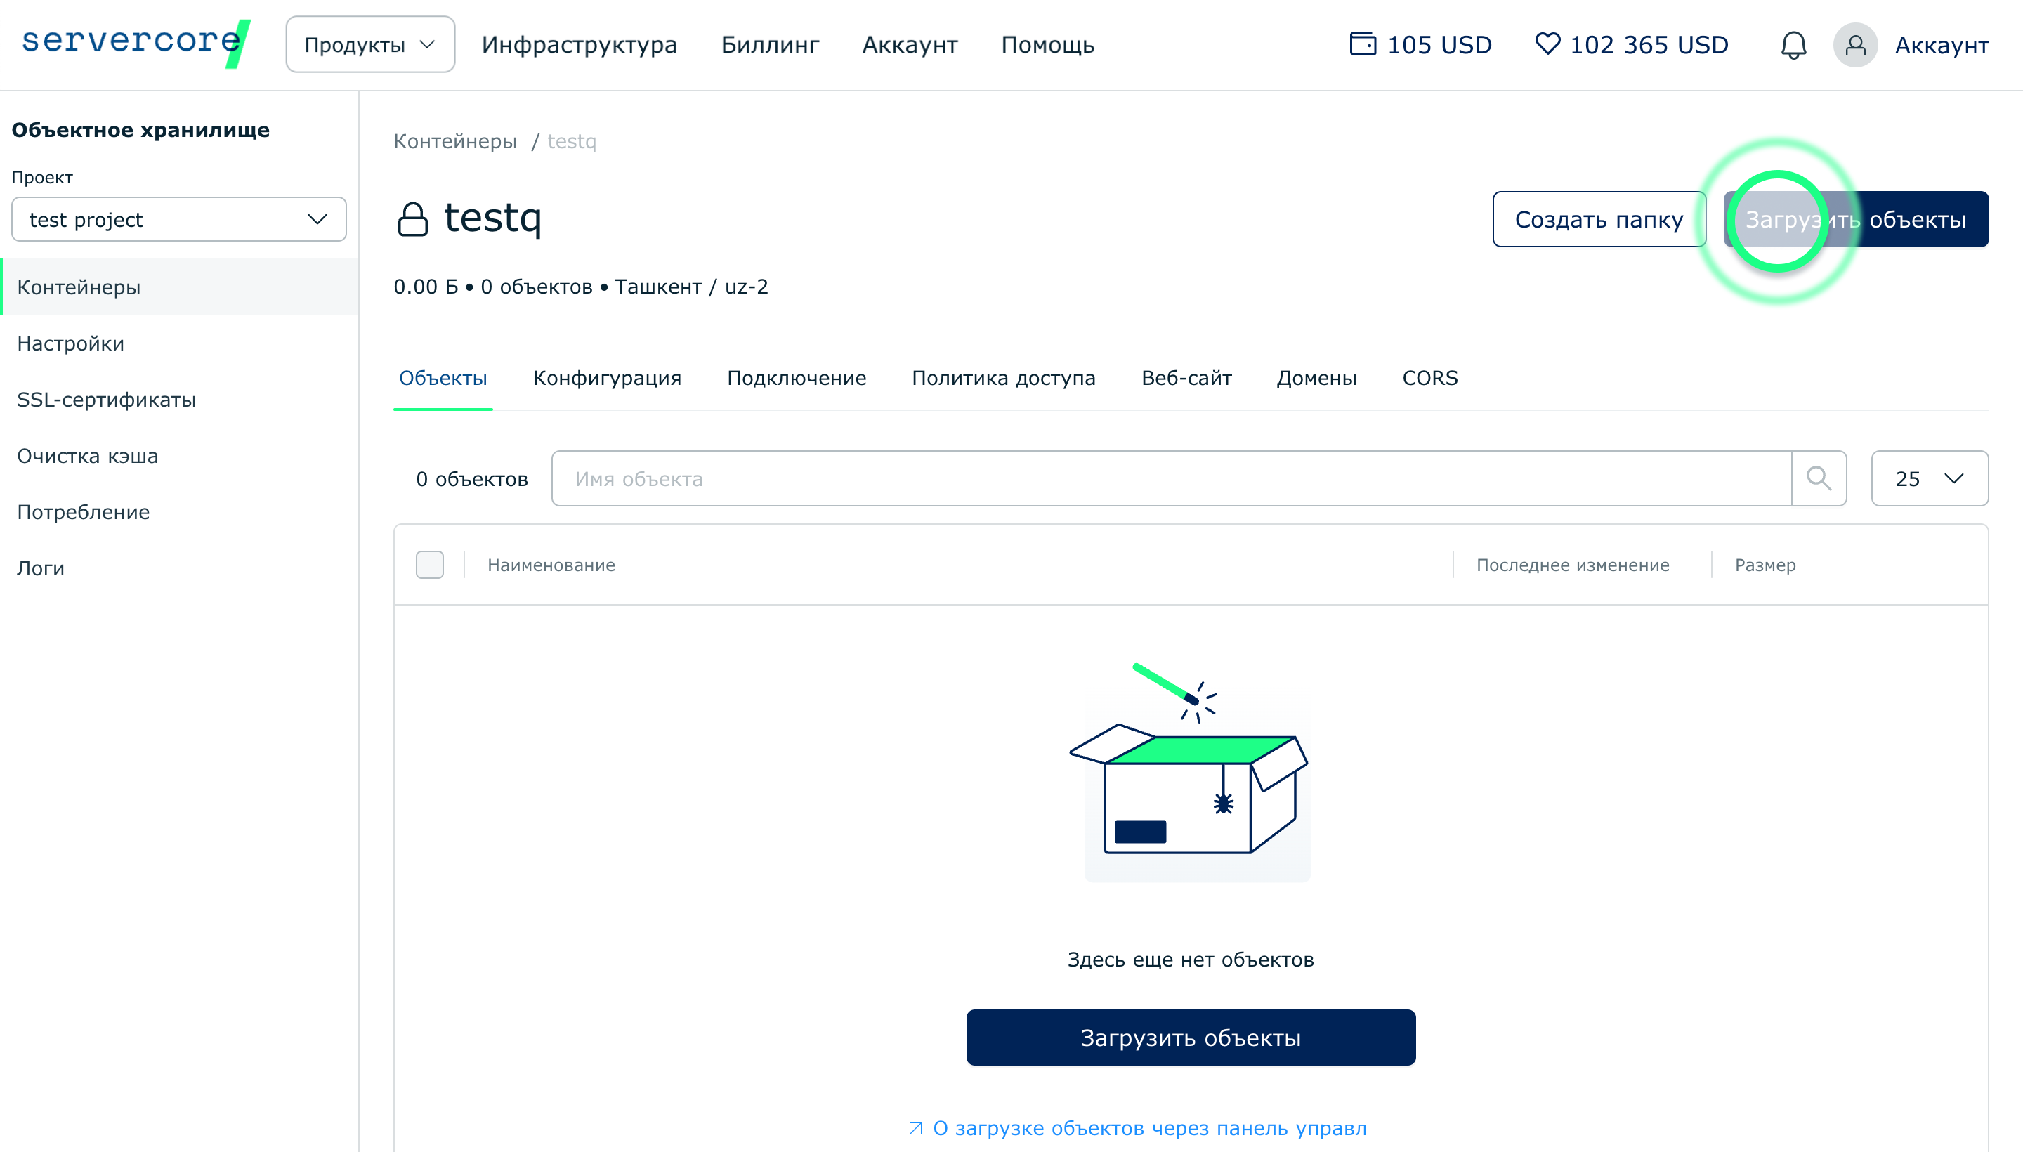Click the Имя объекта search field
Viewport: 2023px width, 1152px height.
coord(1171,478)
